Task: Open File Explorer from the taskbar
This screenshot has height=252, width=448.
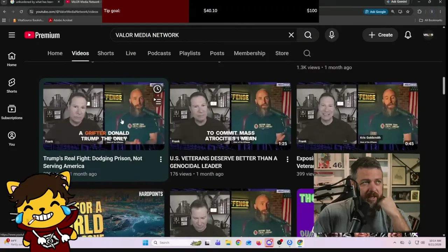Action: 228,243
